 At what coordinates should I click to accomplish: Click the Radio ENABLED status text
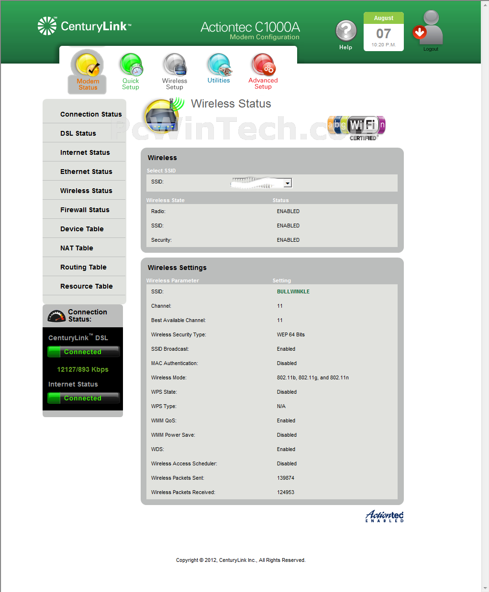[288, 211]
